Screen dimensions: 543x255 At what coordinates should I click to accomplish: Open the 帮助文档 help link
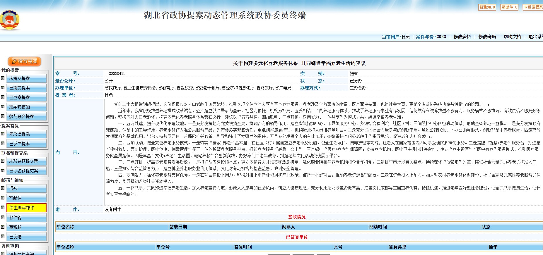pos(512,37)
